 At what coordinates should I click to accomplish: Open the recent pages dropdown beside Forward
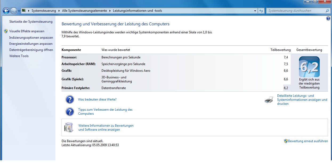pos(19,11)
